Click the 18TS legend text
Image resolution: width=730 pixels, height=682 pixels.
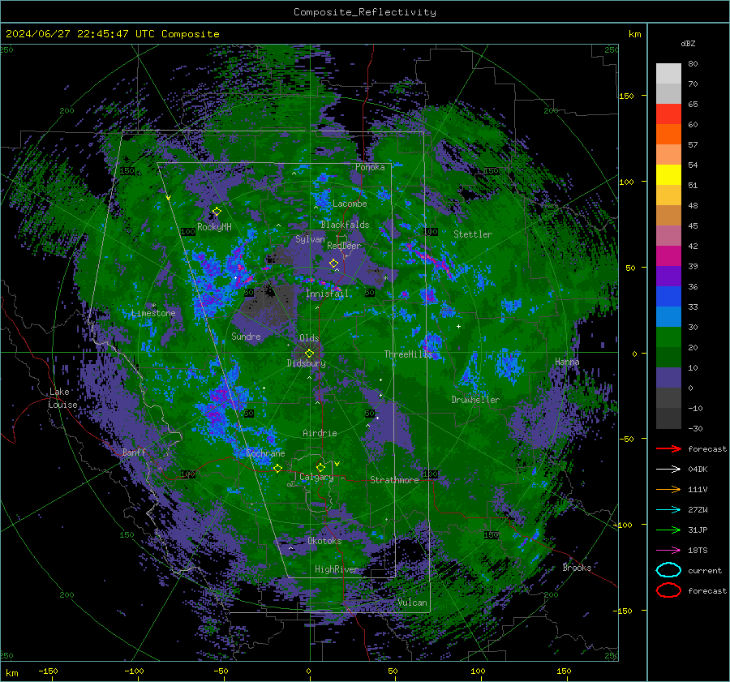(x=698, y=551)
